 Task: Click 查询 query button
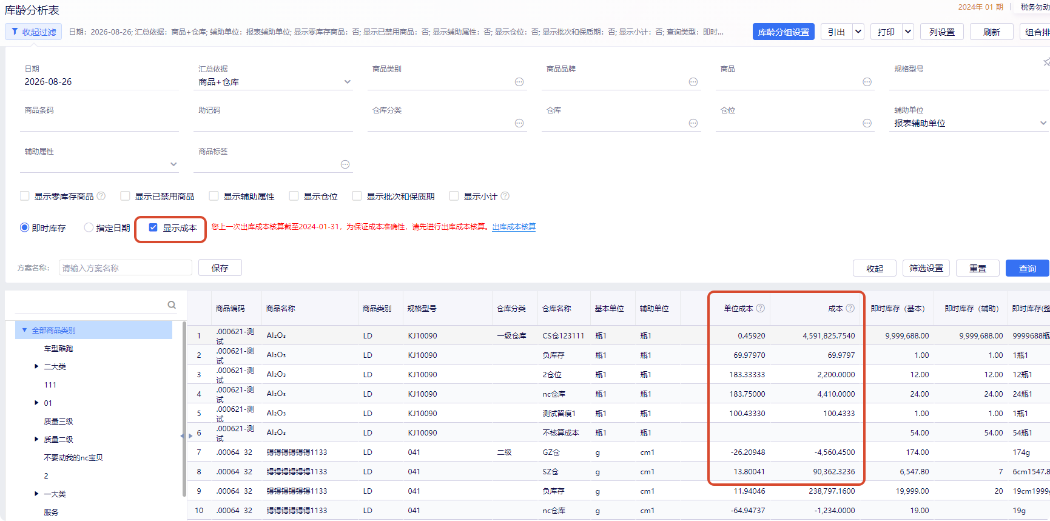(1028, 268)
